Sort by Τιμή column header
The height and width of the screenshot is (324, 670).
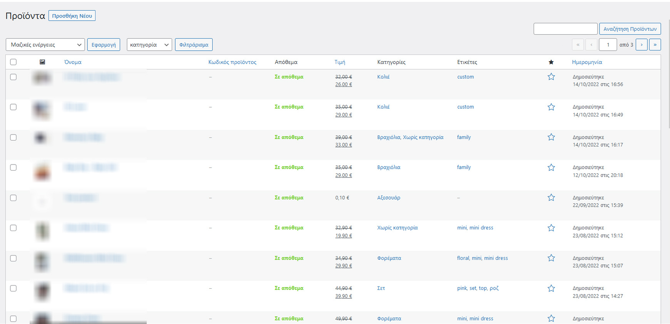340,62
